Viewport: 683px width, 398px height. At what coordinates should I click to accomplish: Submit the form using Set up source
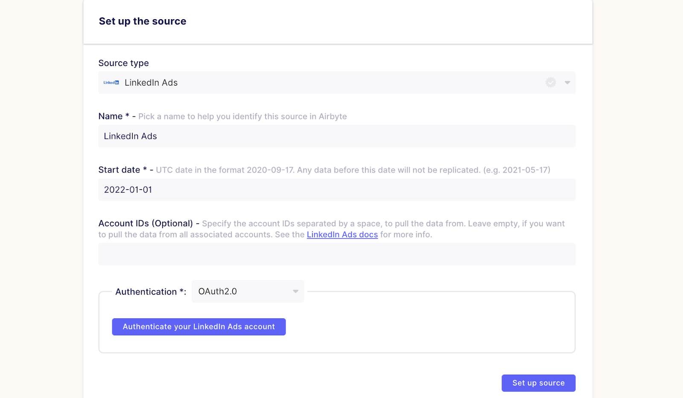pos(538,383)
